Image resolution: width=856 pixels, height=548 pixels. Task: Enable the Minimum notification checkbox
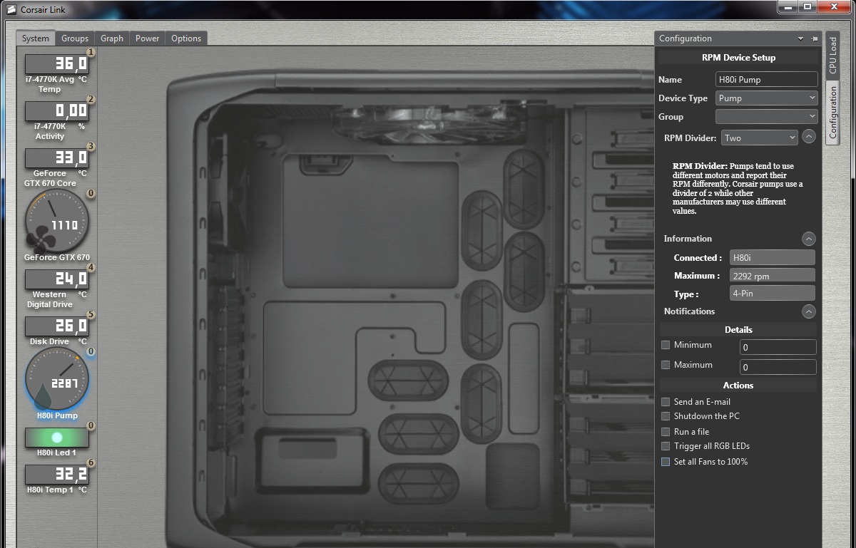[666, 345]
